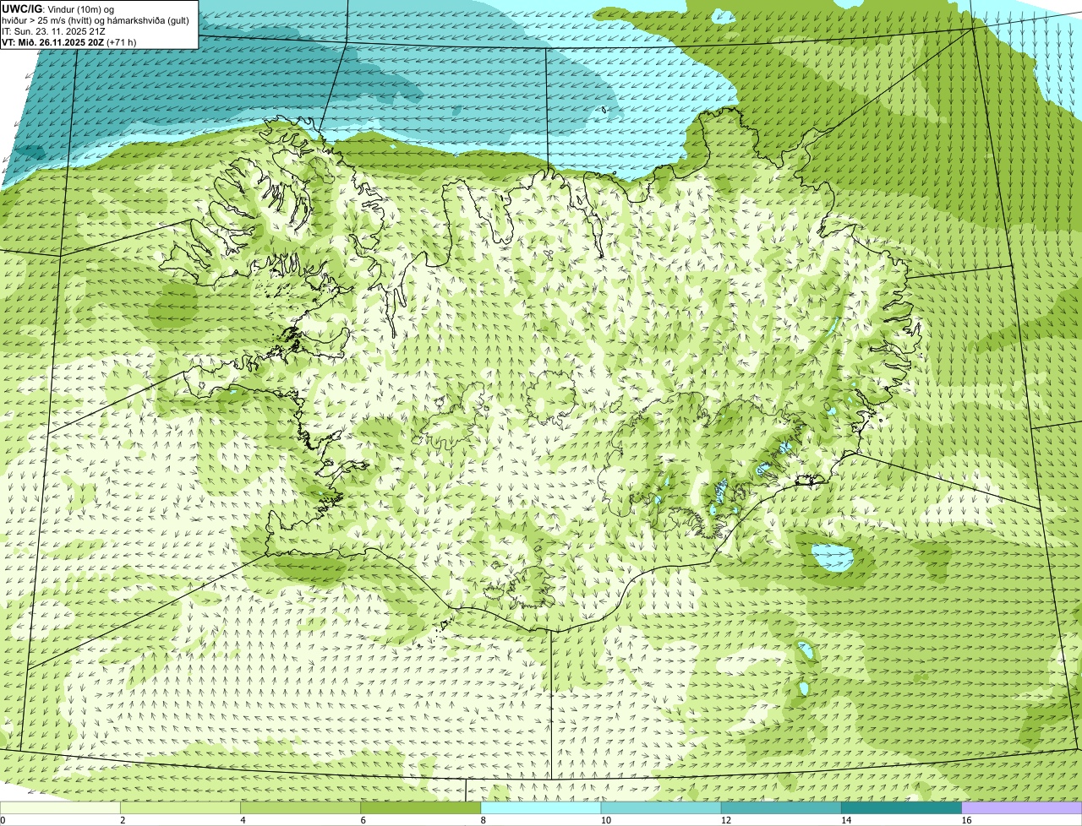The image size is (1082, 826).
Task: Click the 10–12 m/s turquoise legend swatch
Action: (661, 808)
